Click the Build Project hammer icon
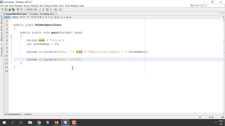This screenshot has width=225, height=126. coord(44,9)
